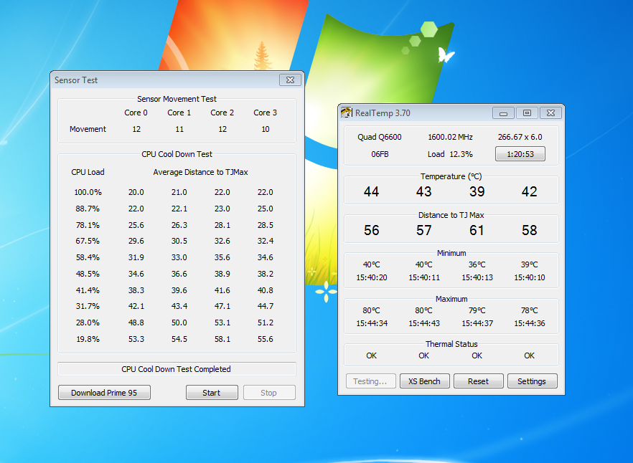Screen dimensions: 633x463
Task: Click the 1:20:53 uptime button
Action: click(x=520, y=154)
